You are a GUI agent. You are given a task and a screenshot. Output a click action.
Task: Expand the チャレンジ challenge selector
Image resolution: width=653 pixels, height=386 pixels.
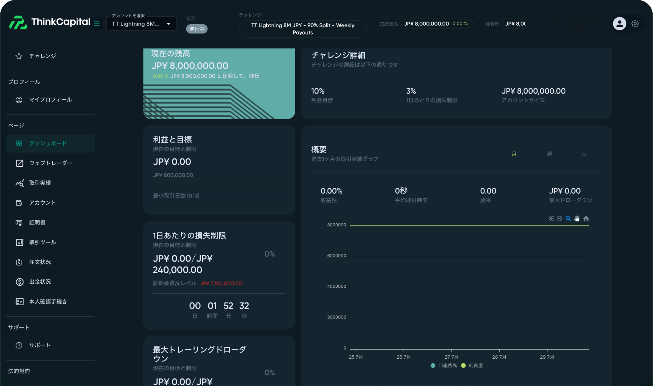[302, 29]
